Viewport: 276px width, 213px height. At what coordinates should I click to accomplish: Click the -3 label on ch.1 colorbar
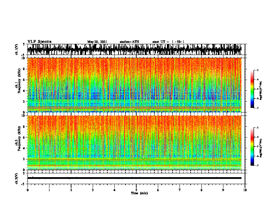click(x=257, y=70)
